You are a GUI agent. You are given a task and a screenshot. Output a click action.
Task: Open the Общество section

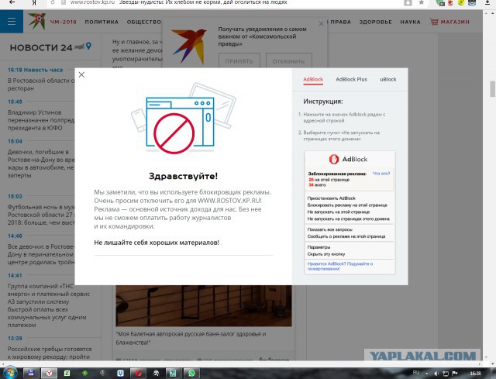tap(144, 22)
